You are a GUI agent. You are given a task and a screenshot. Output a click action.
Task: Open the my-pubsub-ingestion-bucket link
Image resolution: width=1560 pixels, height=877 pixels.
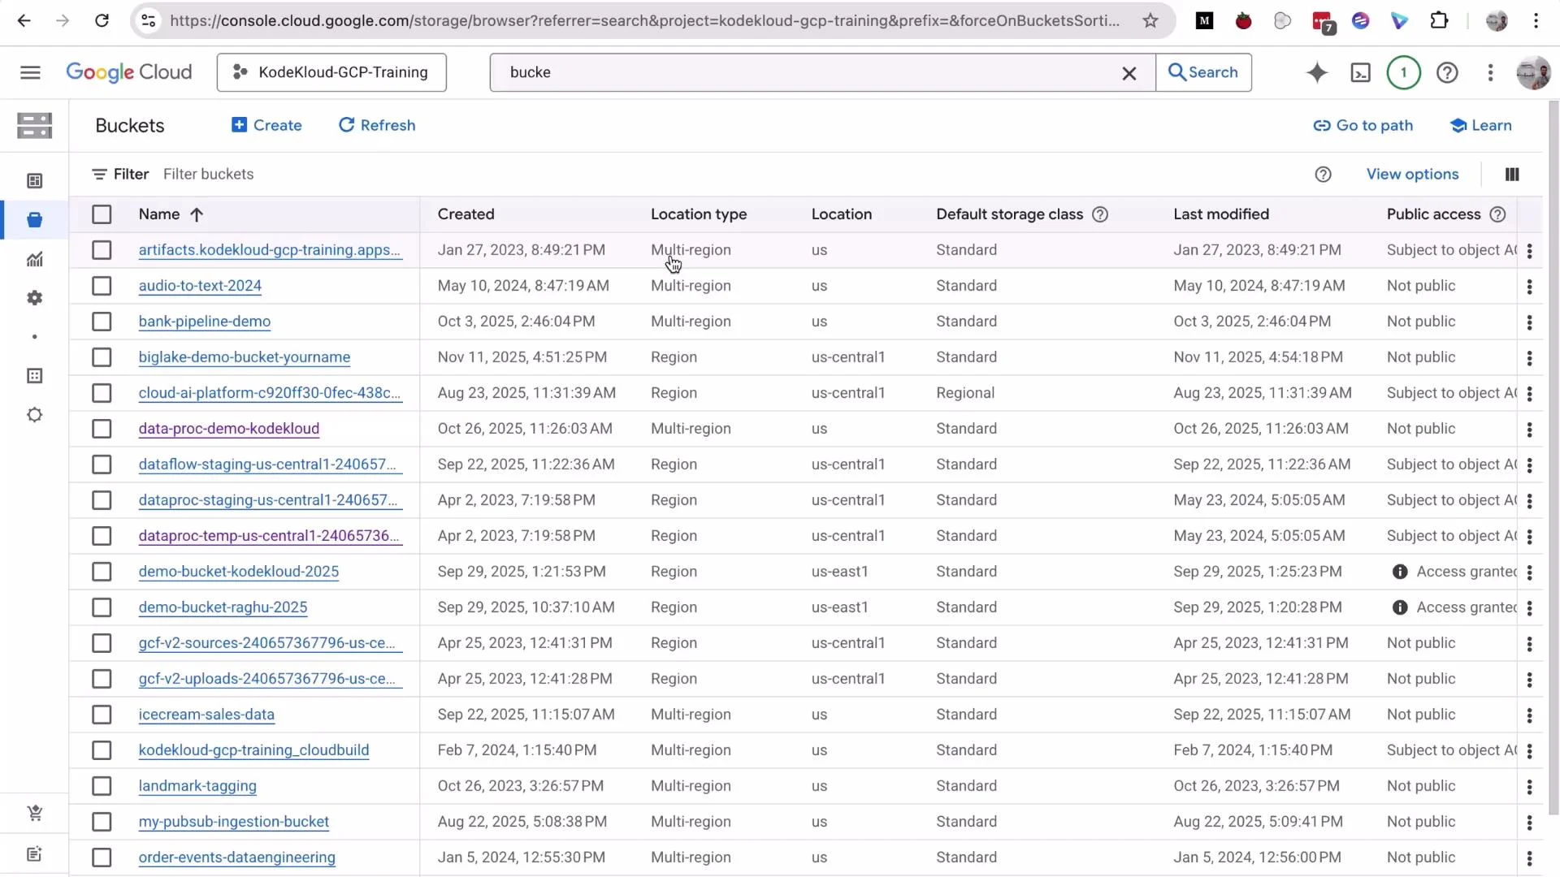[x=233, y=822]
